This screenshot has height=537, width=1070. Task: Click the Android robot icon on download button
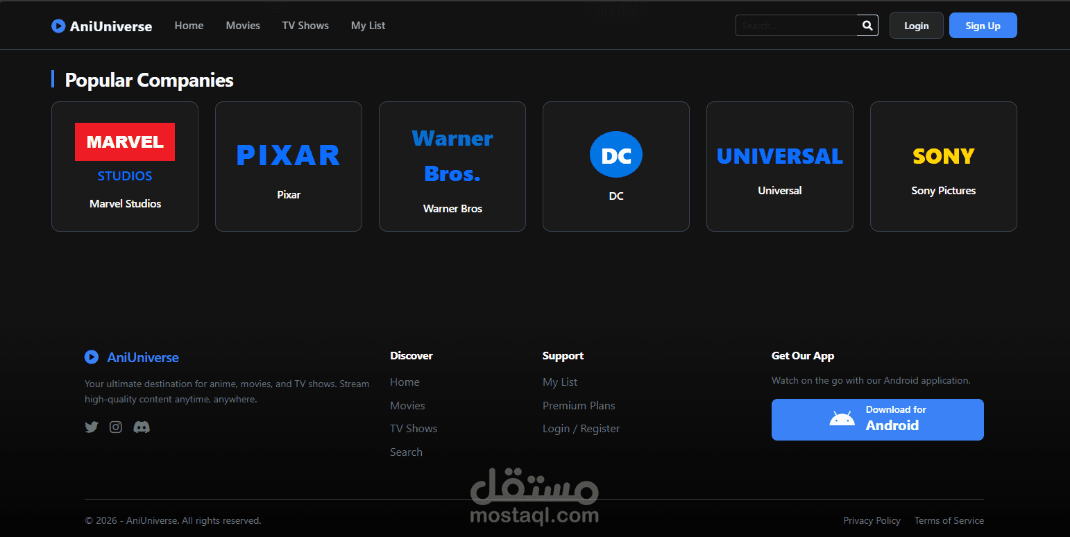pyautogui.click(x=842, y=419)
